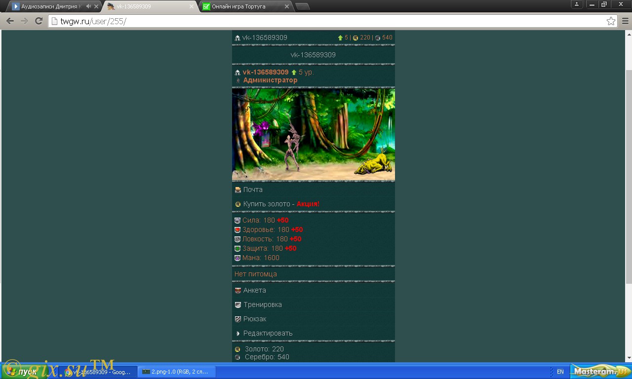Open a new tab
Viewport: 632px width, 379px height.
(302, 6)
